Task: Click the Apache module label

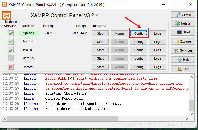Action: click(x=28, y=33)
